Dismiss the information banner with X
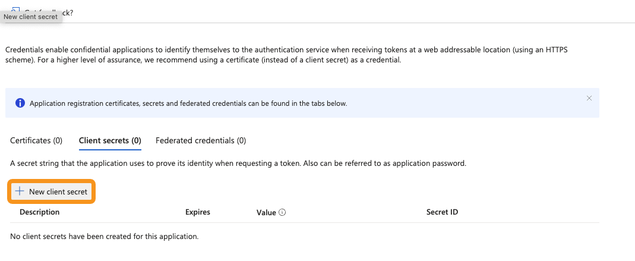The width and height of the screenshot is (635, 261). [x=589, y=98]
